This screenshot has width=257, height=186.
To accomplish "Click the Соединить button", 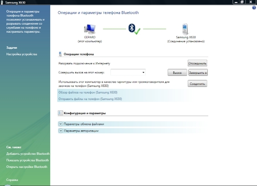I will tap(197, 83).
